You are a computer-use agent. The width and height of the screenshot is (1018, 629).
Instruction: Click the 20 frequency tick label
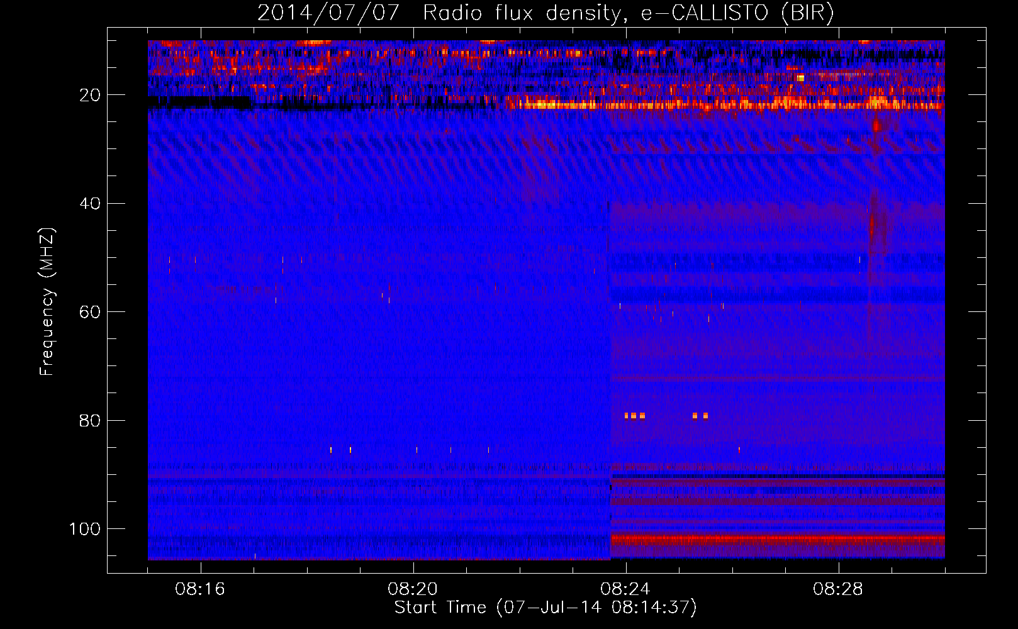tap(91, 95)
